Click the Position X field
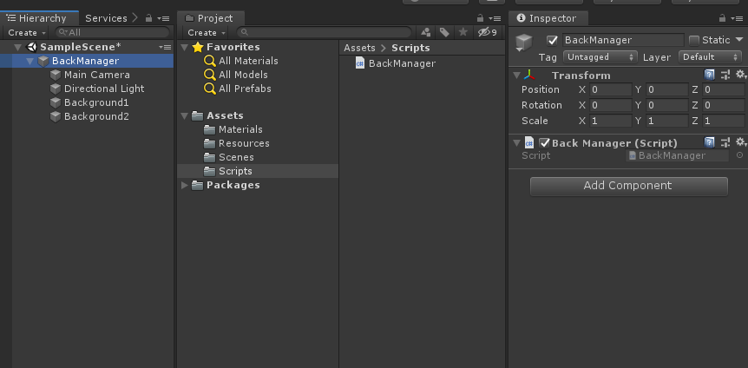Image resolution: width=748 pixels, height=368 pixels. [x=611, y=89]
